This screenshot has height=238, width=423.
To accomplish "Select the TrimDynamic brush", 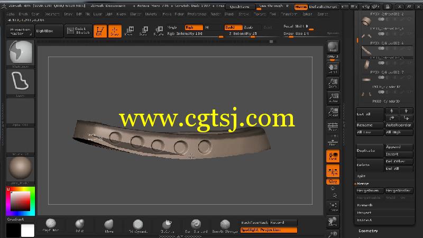I will (x=138, y=225).
